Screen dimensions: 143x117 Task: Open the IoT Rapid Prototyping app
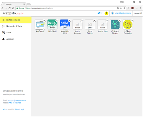128,24
